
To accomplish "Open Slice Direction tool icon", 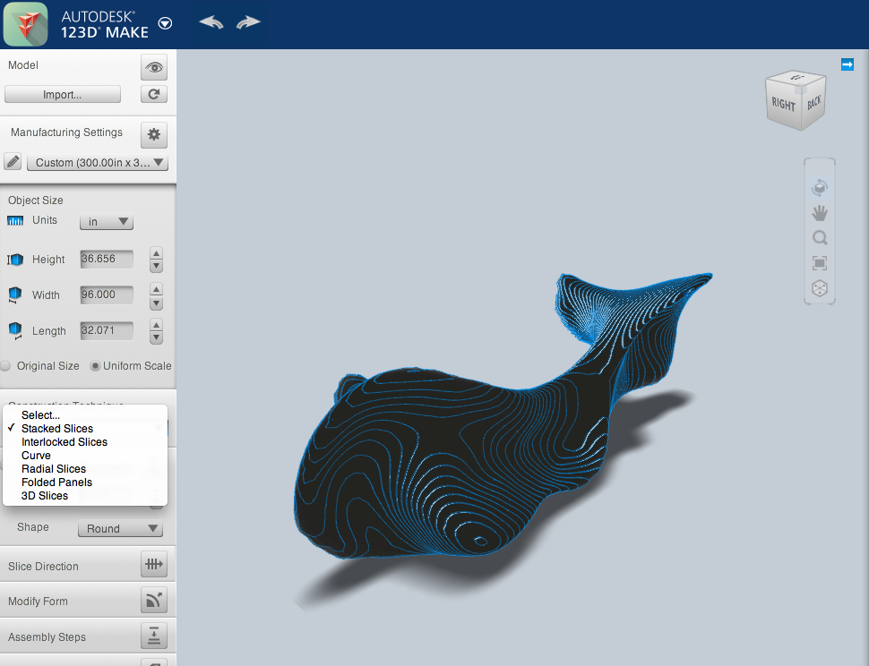I will (x=154, y=564).
